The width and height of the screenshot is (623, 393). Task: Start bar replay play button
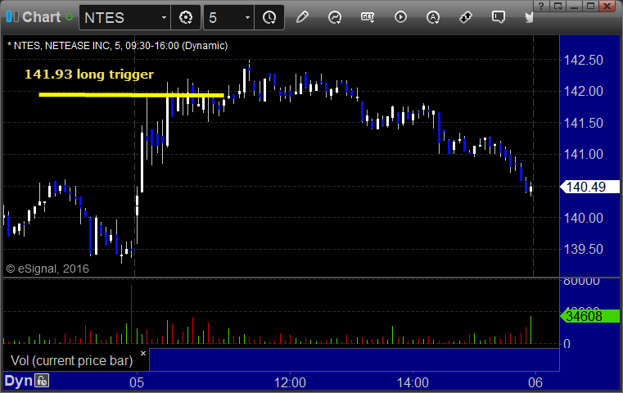pyautogui.click(x=400, y=17)
